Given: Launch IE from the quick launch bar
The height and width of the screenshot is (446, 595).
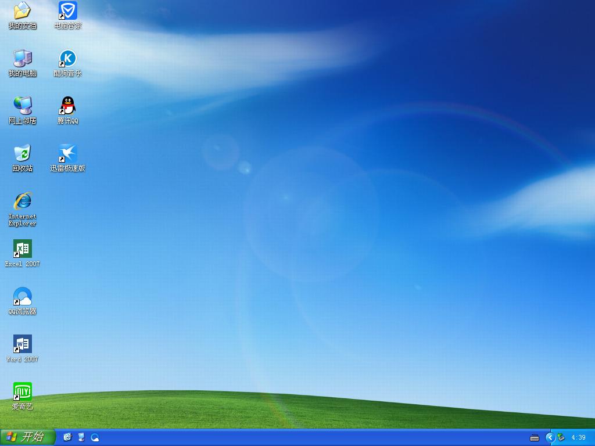Looking at the screenshot, I should click(67, 438).
